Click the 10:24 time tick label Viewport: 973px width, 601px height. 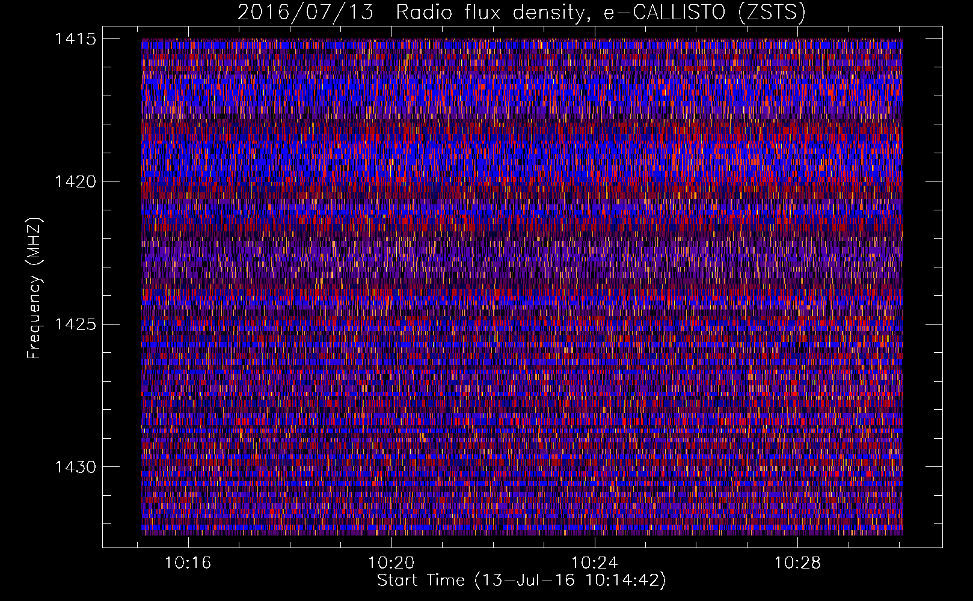coord(594,563)
